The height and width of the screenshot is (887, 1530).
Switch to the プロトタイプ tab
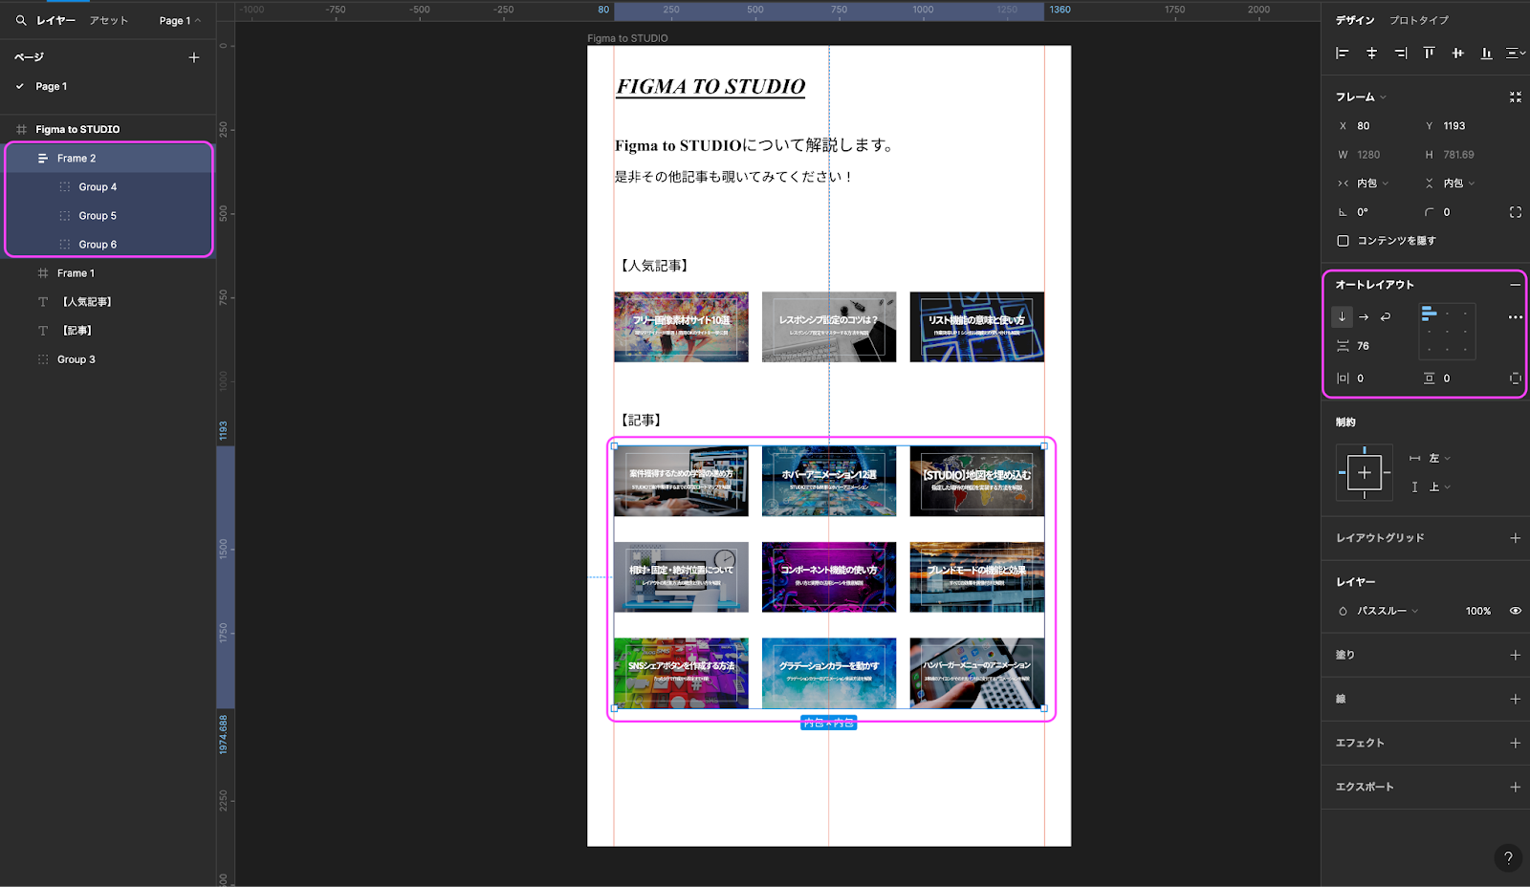click(1419, 20)
